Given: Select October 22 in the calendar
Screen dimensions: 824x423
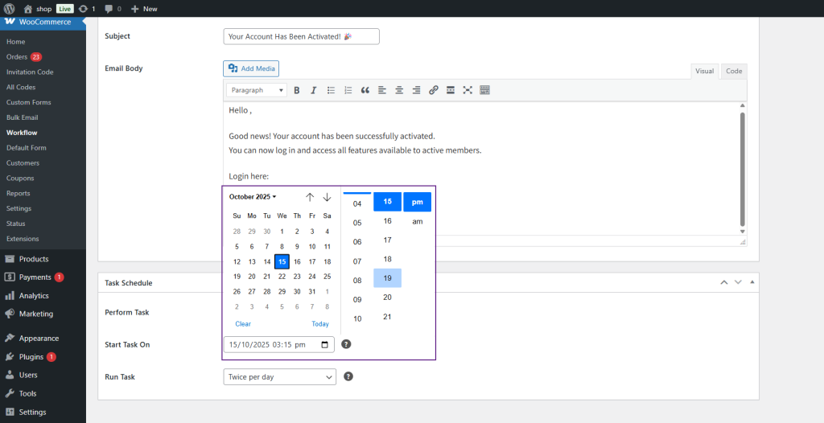Looking at the screenshot, I should click(282, 277).
